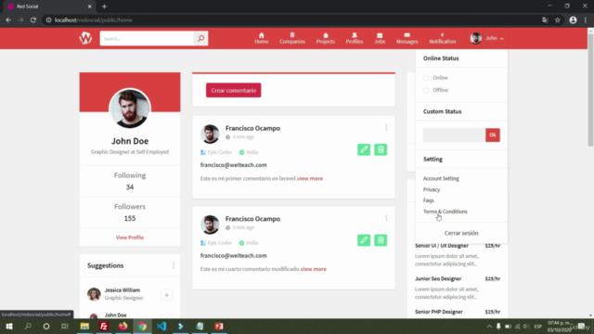The width and height of the screenshot is (594, 334).
Task: Click the Followers count 155
Action: (x=130, y=219)
